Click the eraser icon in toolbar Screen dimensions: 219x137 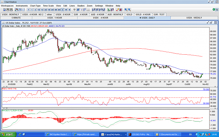[x=117, y=10]
